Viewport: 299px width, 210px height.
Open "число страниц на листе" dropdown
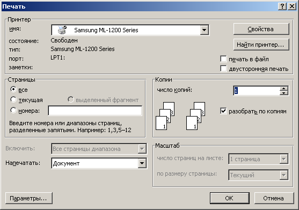point(284,158)
